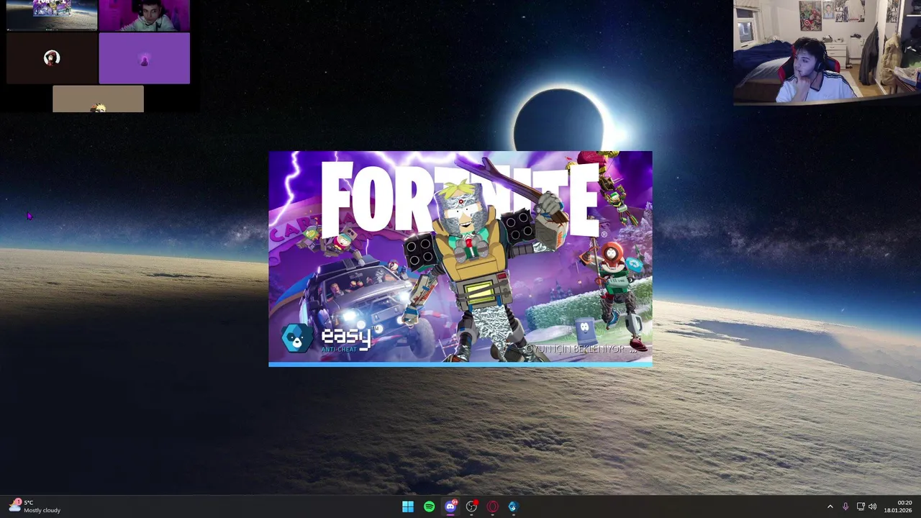
Task: Click the Fortnite loading progress bar
Action: pos(460,365)
